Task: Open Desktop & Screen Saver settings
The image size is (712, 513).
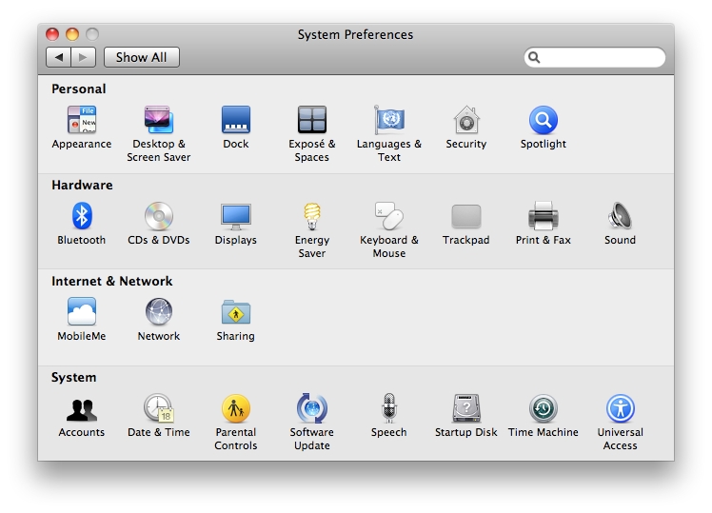Action: (x=159, y=121)
